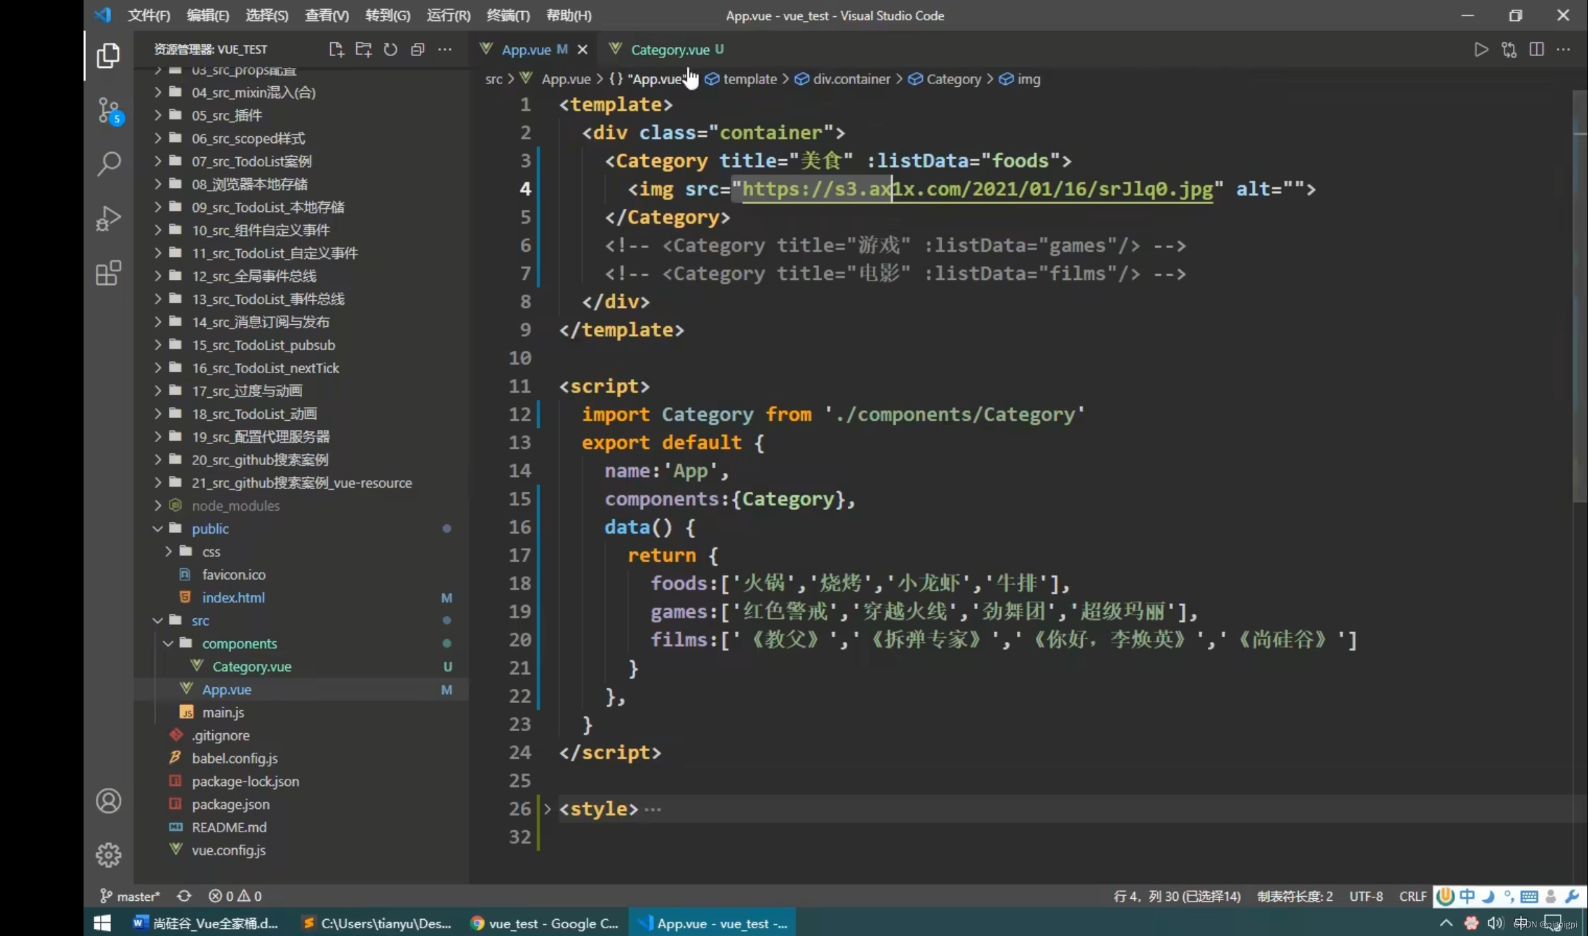Open volume control in system tray
This screenshot has width=1588, height=936.
click(x=1495, y=923)
